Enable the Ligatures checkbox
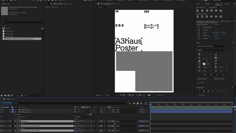 (199, 79)
